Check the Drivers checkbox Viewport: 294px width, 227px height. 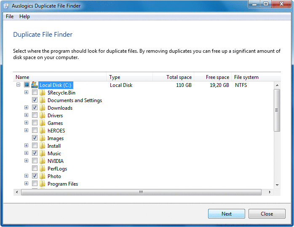point(35,115)
